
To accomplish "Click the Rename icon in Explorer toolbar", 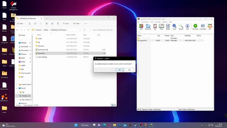I will tap(46, 23).
